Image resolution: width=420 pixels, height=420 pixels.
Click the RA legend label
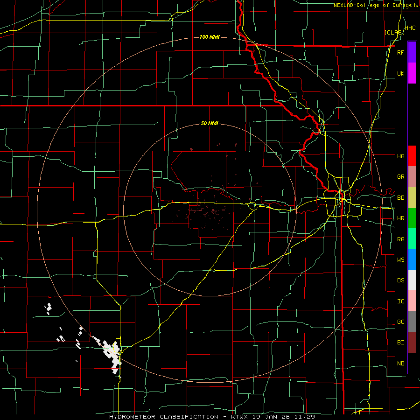click(400, 239)
